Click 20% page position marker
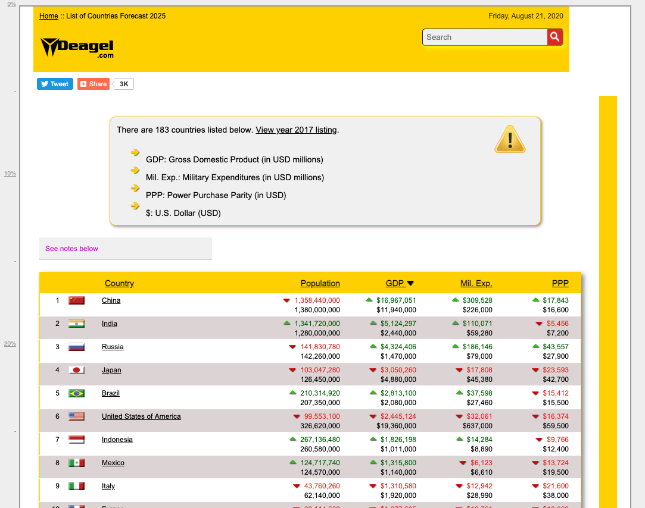The image size is (645, 508). pyautogui.click(x=10, y=344)
